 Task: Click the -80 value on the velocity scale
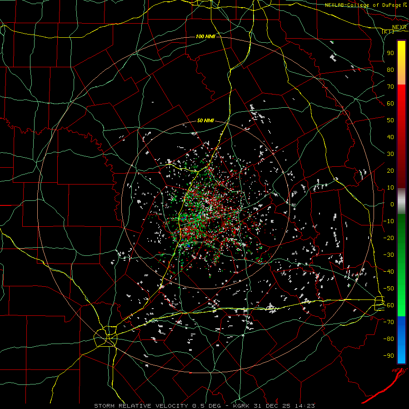tap(389, 339)
